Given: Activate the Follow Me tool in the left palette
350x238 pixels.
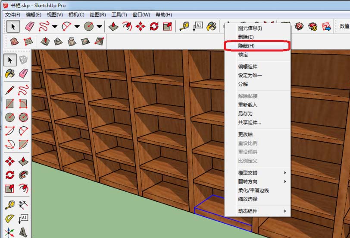Looking at the screenshot, I should (x=23, y=175).
